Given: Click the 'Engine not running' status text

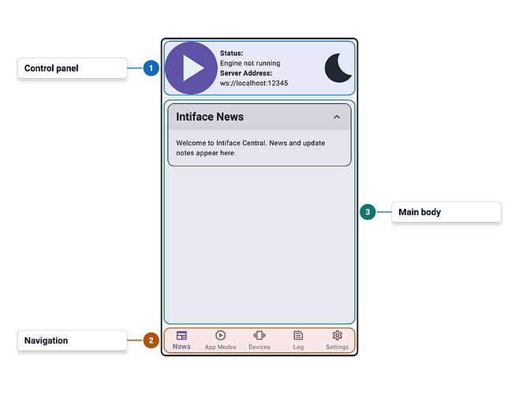Looking at the screenshot, I should 250,63.
